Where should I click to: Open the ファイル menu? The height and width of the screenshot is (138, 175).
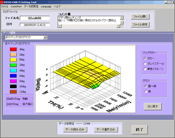(4, 7)
